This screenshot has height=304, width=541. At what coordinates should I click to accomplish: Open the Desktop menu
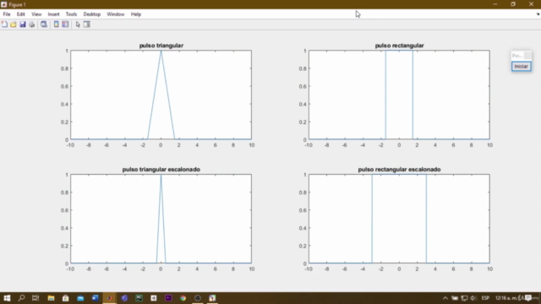(x=92, y=14)
